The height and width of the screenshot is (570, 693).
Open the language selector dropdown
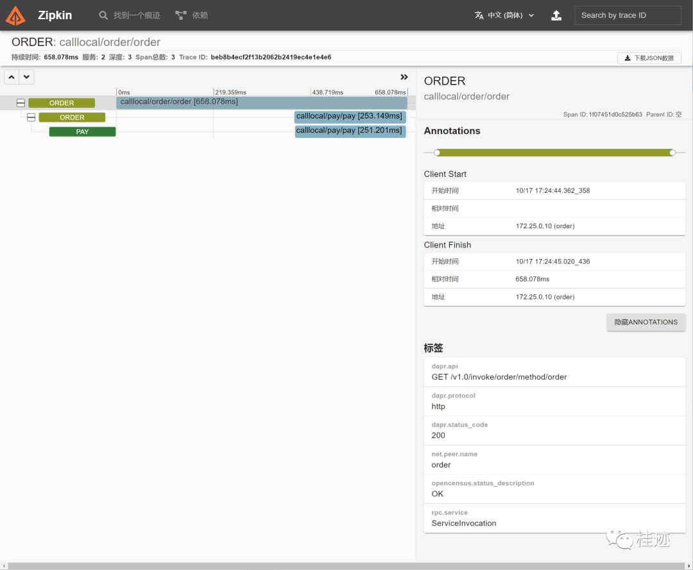[504, 15]
